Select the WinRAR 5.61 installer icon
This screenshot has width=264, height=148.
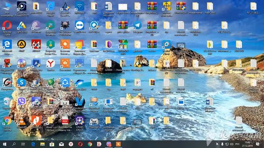point(181,8)
